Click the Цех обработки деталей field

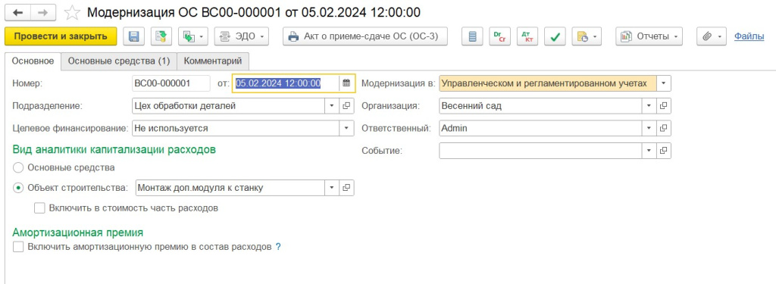click(229, 106)
